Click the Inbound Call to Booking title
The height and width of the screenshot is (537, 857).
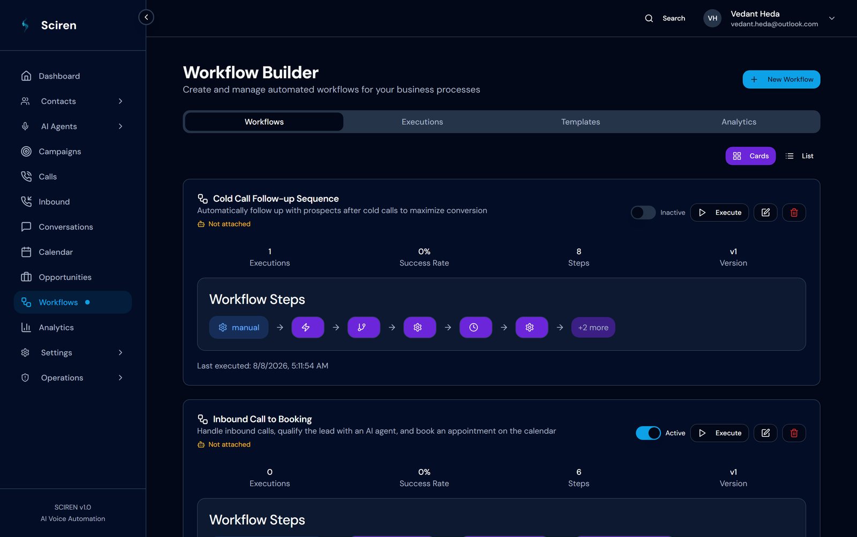262,419
